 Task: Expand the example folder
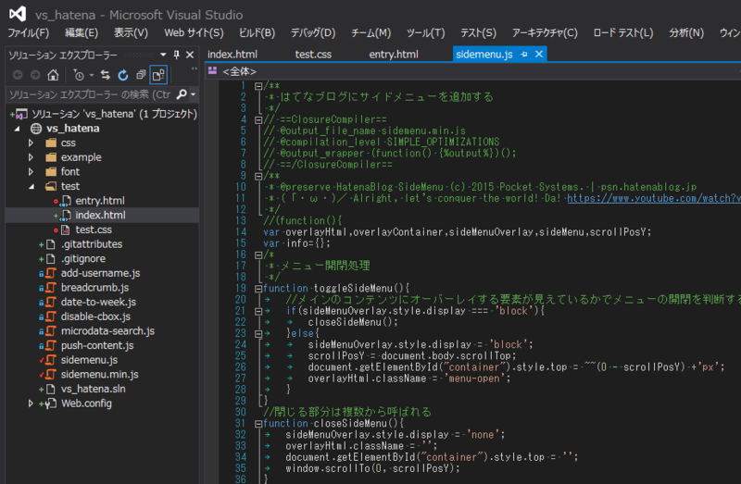pos(31,157)
